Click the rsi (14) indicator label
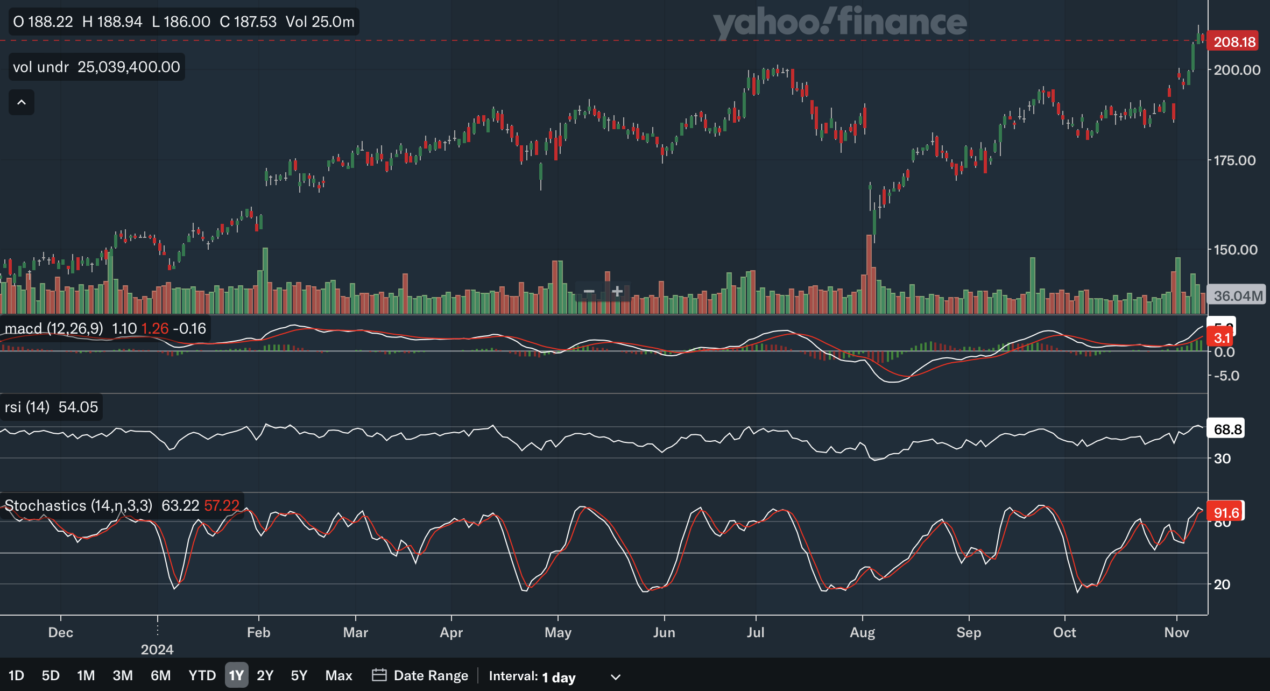Viewport: 1270px width, 691px height. tap(27, 407)
